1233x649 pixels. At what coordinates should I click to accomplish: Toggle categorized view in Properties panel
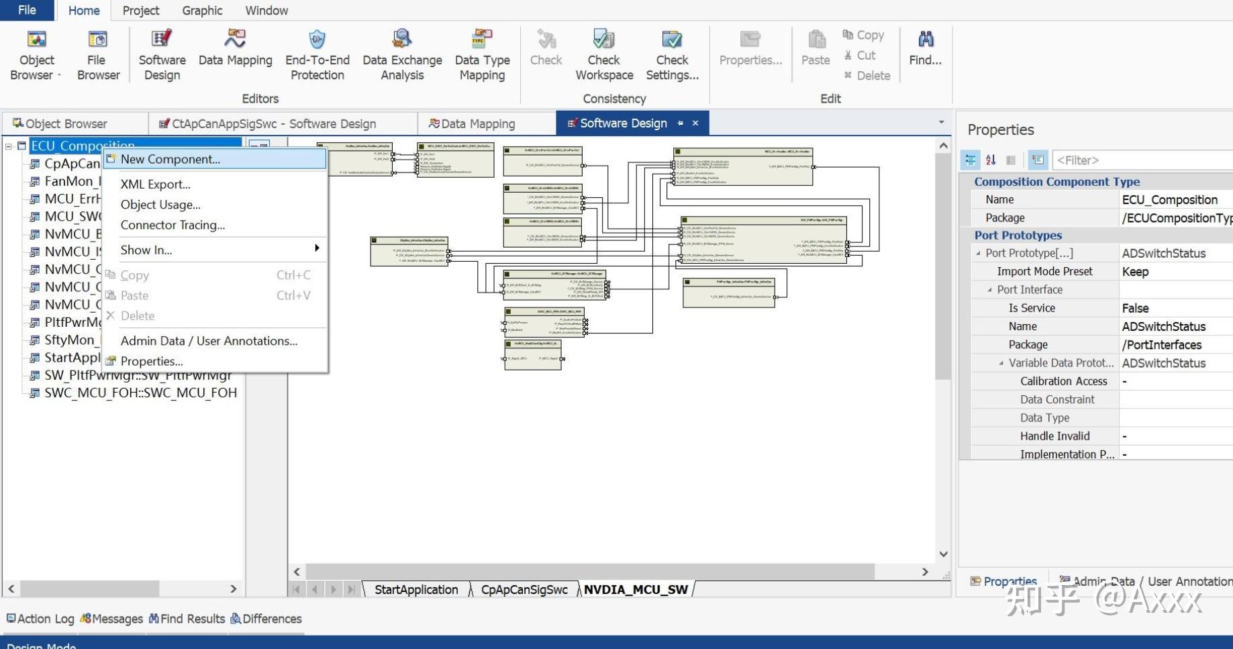971,160
